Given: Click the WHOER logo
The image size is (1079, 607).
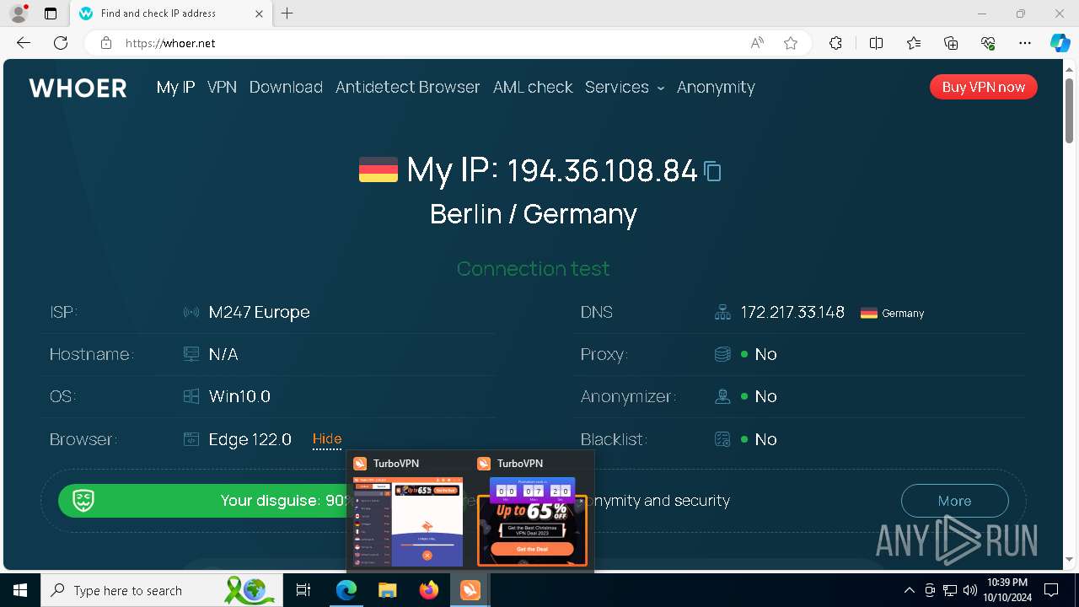Looking at the screenshot, I should (78, 88).
